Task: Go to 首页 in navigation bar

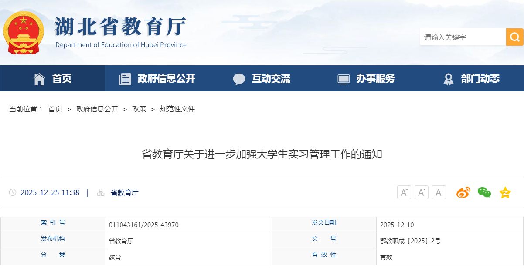Action: click(x=62, y=79)
